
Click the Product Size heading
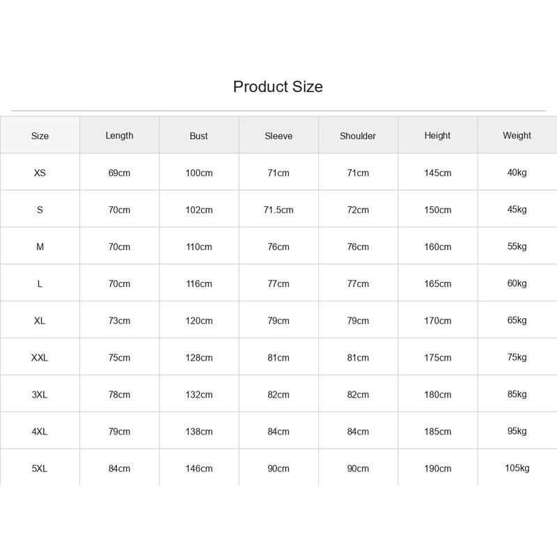click(278, 86)
